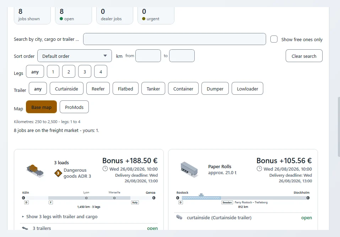Select Legs filter 1
The image size is (340, 237).
click(53, 71)
